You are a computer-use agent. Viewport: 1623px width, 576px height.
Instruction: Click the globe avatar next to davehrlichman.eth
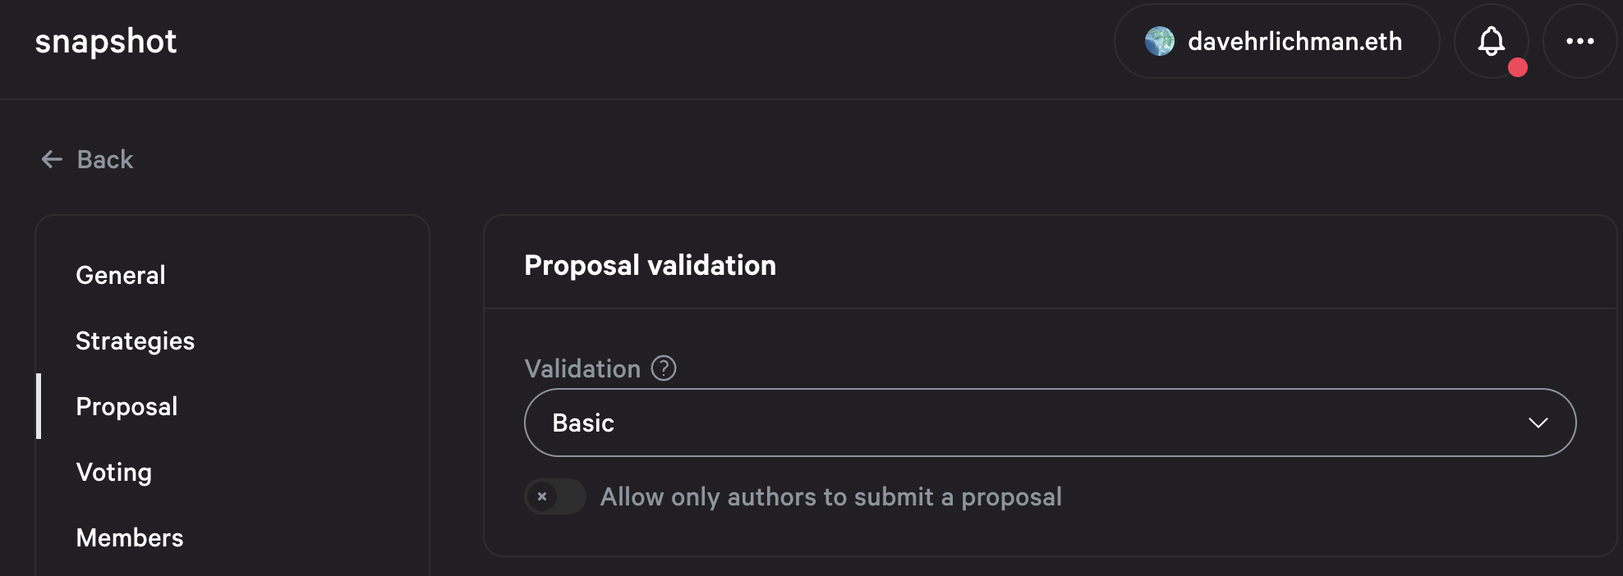click(1160, 41)
